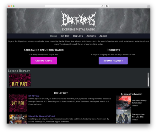Click the green maximize window button
The image size is (157, 133).
14,6
